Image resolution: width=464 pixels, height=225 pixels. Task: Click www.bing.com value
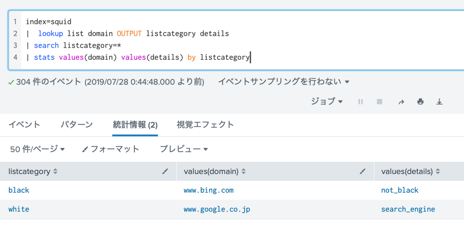pos(208,190)
